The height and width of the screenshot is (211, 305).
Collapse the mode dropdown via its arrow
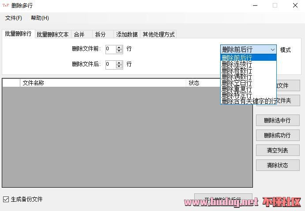[x=273, y=49]
